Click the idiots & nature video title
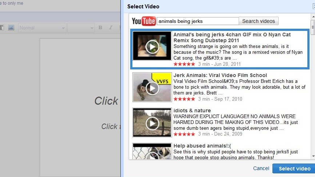Viewport: 315px width, 177px height. point(192,110)
